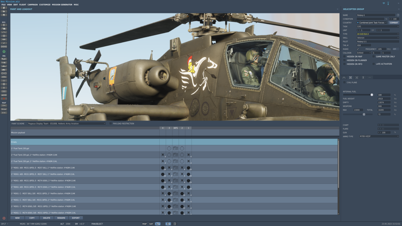Select the ship group placement icon
The image size is (402, 226).
coord(4,66)
